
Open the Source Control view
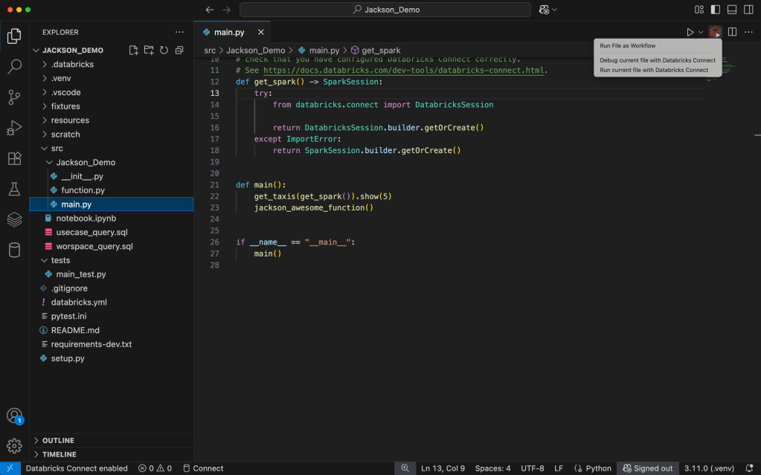14,97
